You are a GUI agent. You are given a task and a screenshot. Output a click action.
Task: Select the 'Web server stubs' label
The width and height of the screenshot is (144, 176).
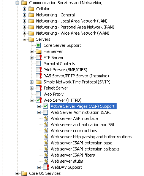click(67, 161)
